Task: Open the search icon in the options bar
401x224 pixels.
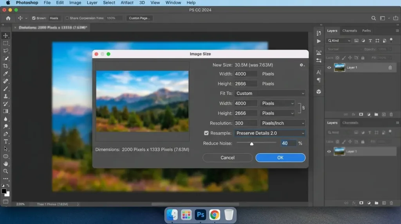Action: [374, 18]
